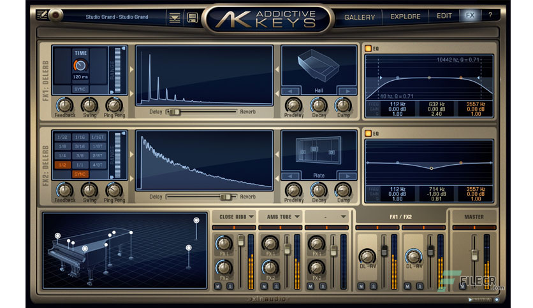The height and width of the screenshot is (308, 533).
Task: Switch to the EXPLORE tab
Action: point(405,17)
